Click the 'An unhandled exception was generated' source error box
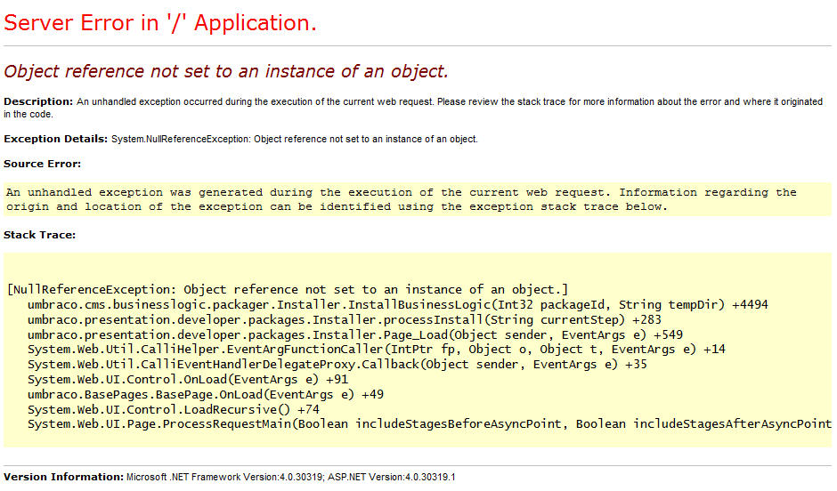 coord(401,200)
